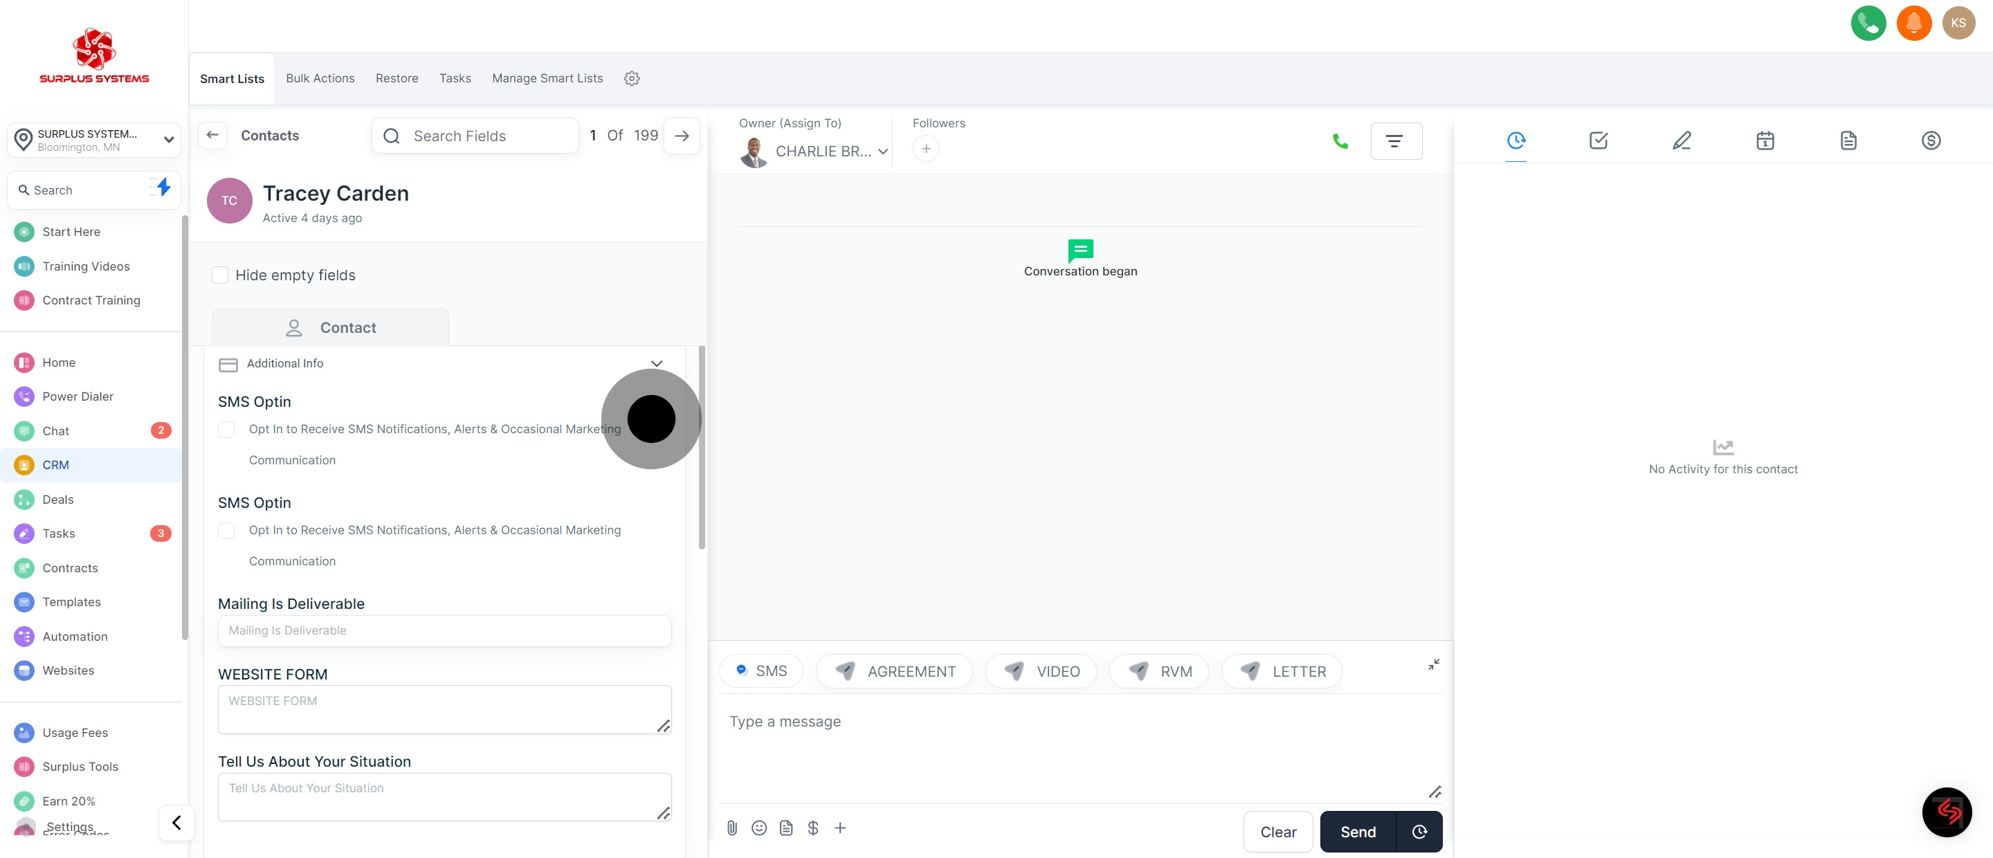Click the attachment paperclip icon
The height and width of the screenshot is (858, 1993).
click(x=732, y=828)
